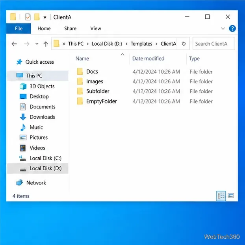Click the Up one level arrow
This screenshot has width=245, height=245.
pyautogui.click(x=46, y=44)
